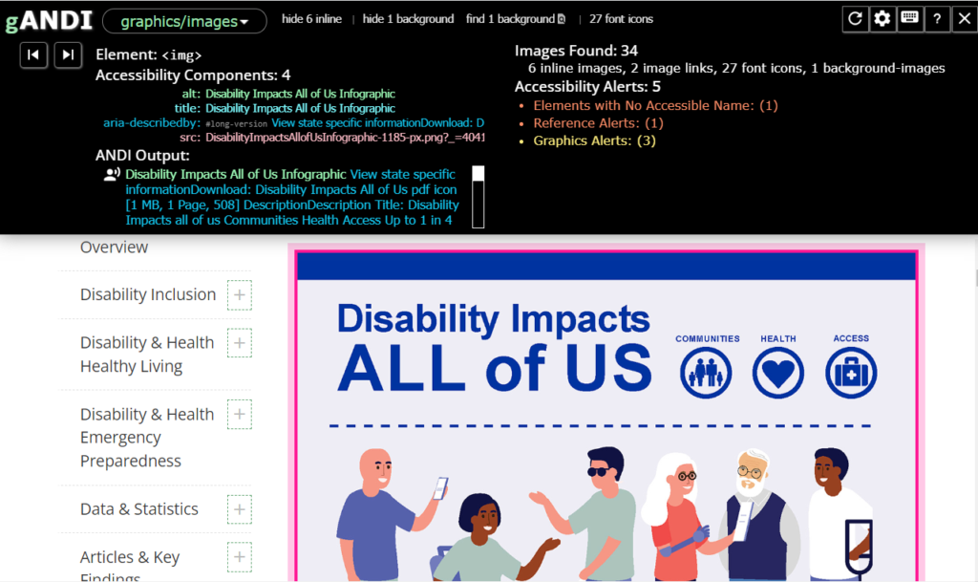Go to the next inspected element
The height and width of the screenshot is (582, 978).
click(x=67, y=54)
